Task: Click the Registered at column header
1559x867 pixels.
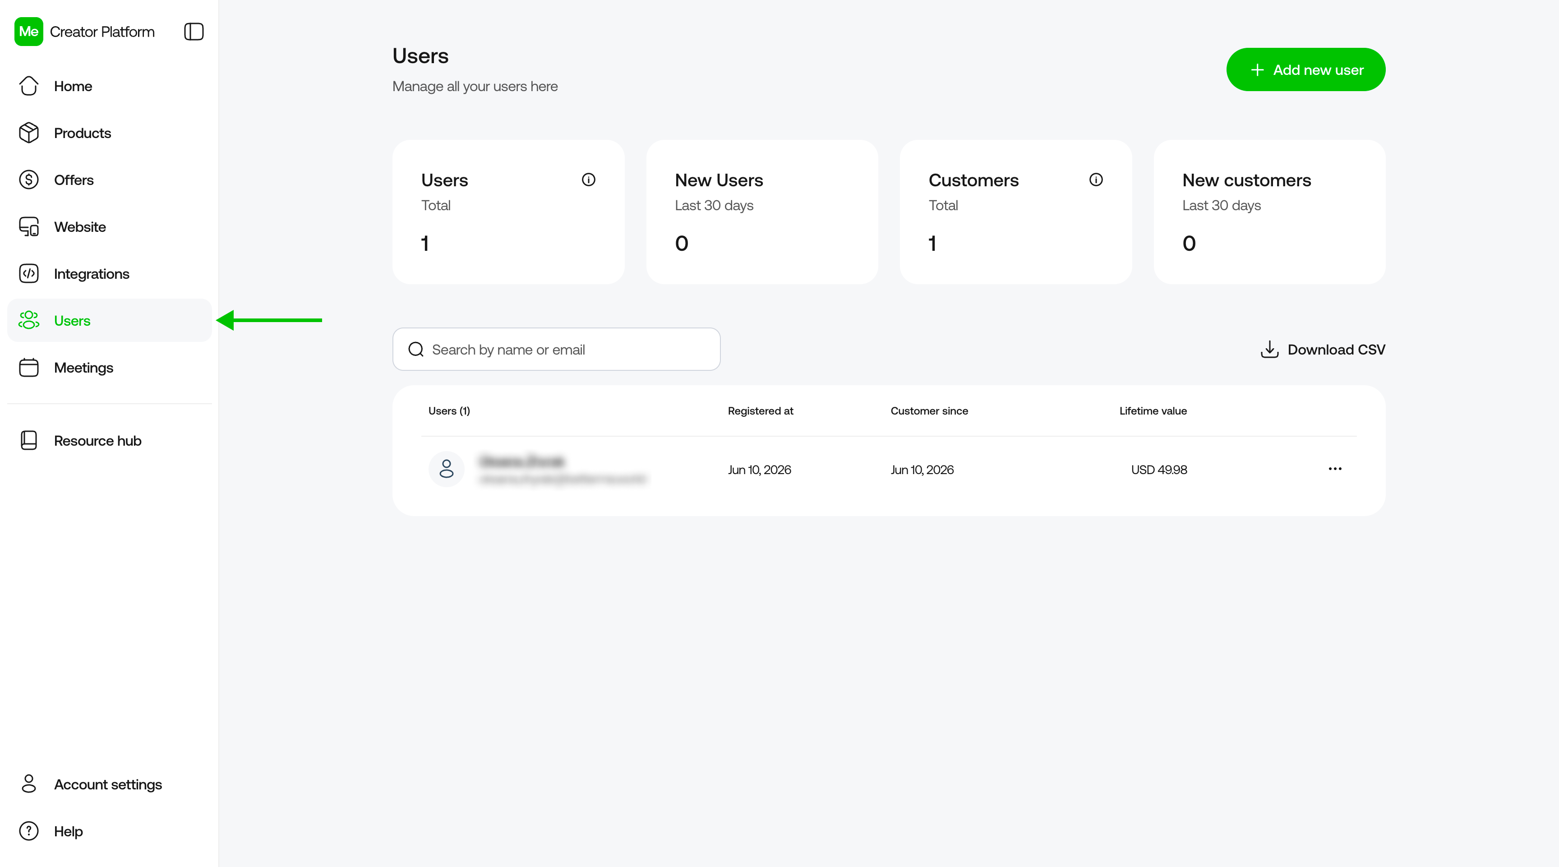Action: tap(760, 411)
